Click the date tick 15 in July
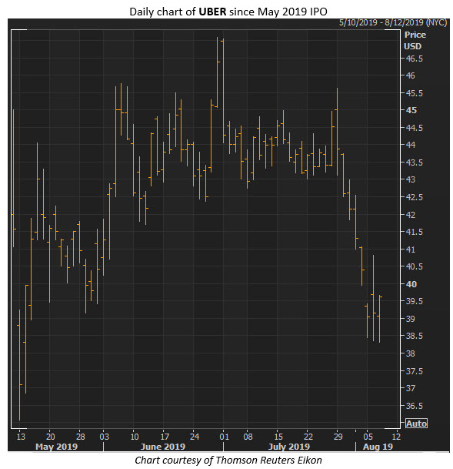This screenshot has width=453, height=469. tap(278, 437)
